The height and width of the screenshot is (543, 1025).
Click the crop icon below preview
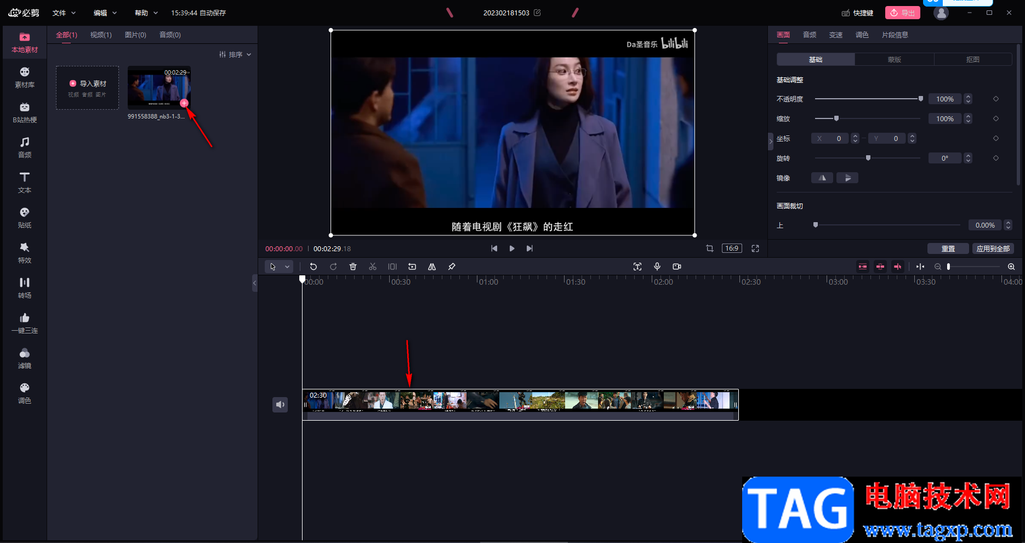pos(710,248)
